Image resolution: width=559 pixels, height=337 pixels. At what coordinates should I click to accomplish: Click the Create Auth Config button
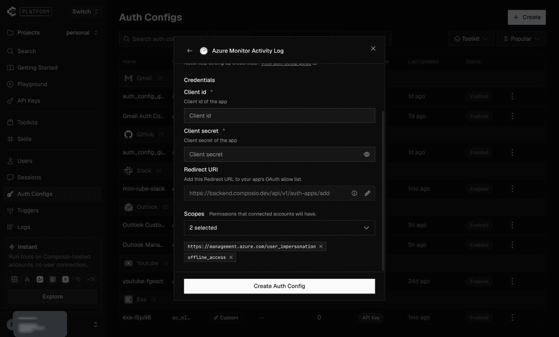[x=279, y=286]
